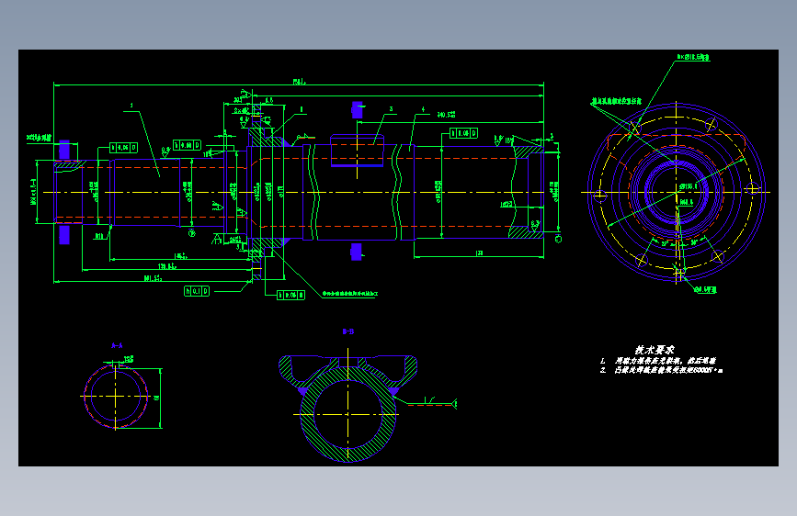Click the A-A circular section view
The height and width of the screenshot is (516, 797).
pos(116,396)
